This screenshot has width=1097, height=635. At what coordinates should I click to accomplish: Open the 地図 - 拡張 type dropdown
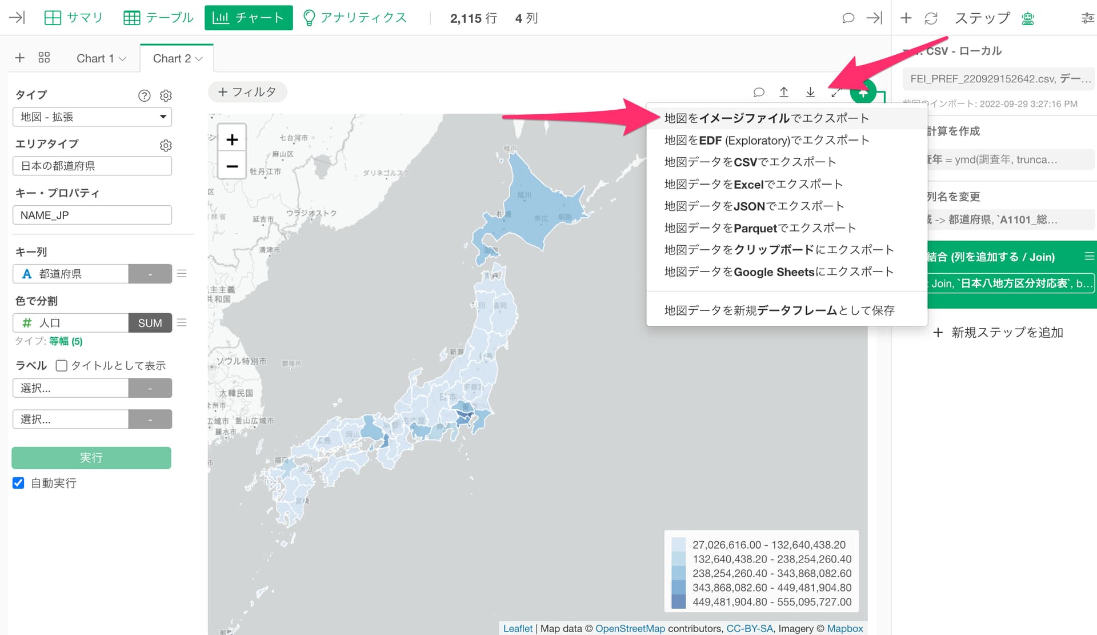[x=92, y=117]
